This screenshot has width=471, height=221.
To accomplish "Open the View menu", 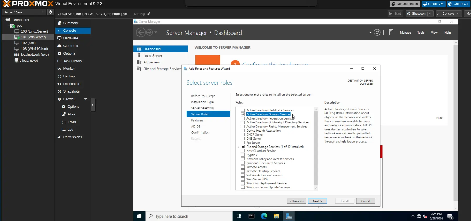I will point(434,33).
